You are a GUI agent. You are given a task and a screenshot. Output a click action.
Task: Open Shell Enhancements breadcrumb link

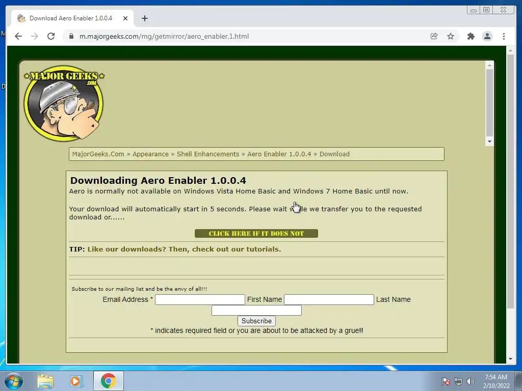(x=208, y=154)
